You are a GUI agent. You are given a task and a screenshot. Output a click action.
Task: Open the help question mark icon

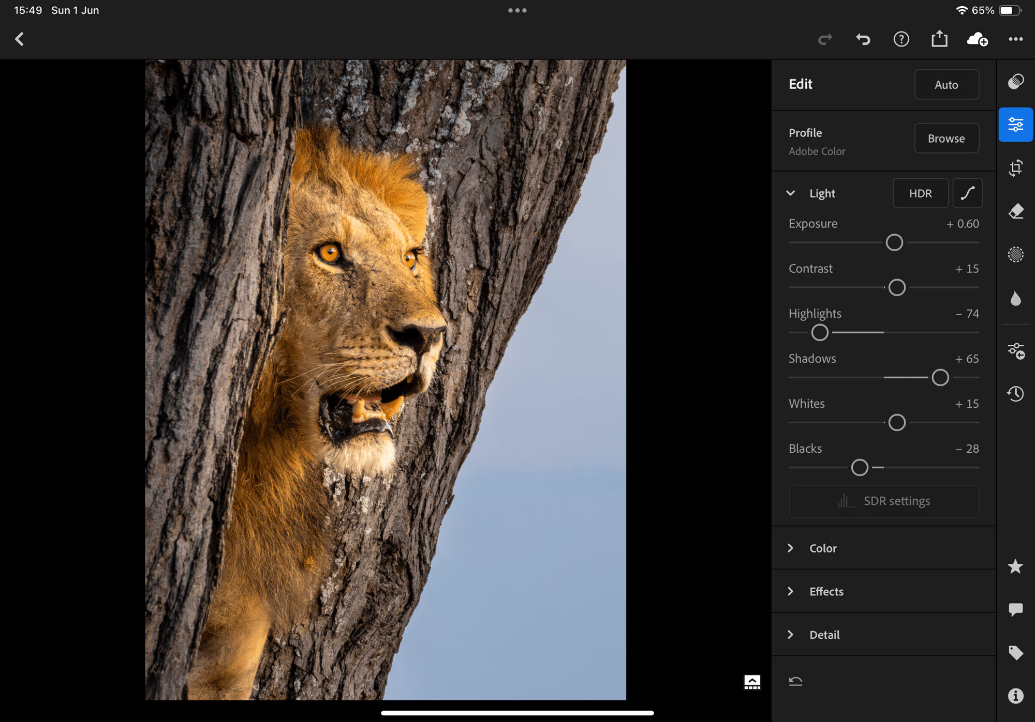[x=901, y=39]
